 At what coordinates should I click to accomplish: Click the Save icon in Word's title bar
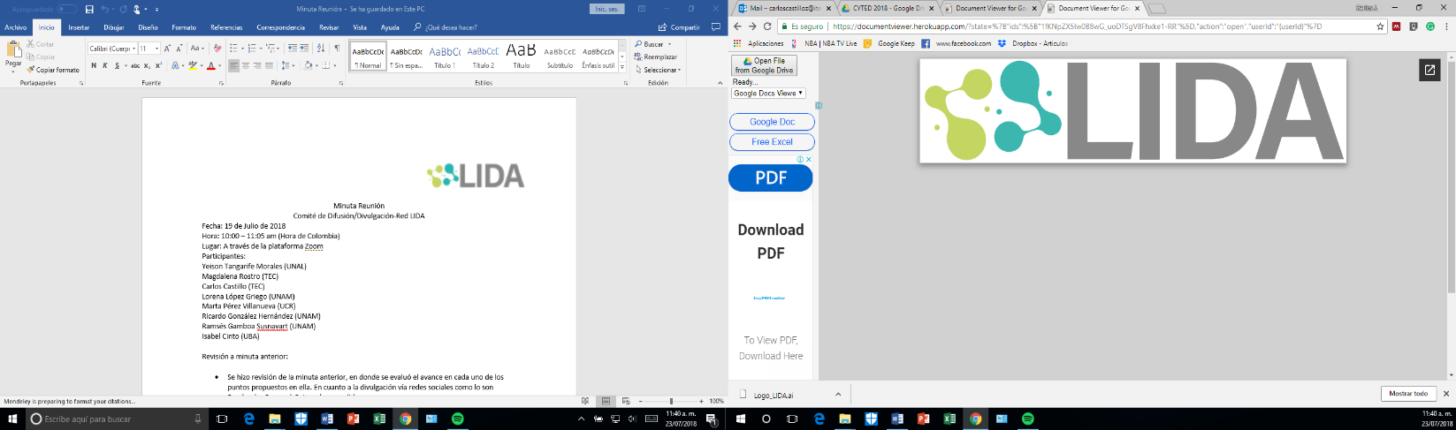[x=89, y=10]
